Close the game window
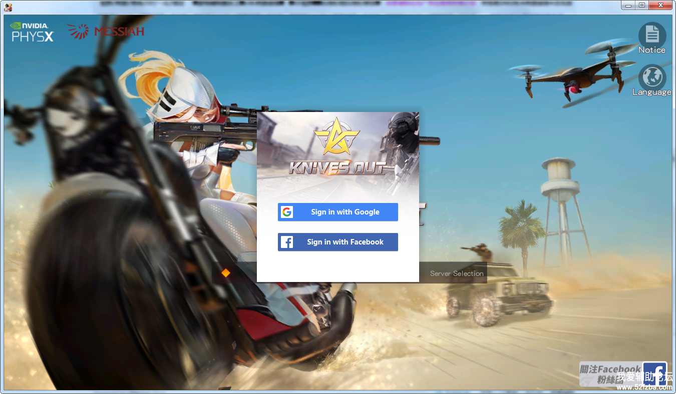This screenshot has height=394, width=676. click(x=661, y=5)
